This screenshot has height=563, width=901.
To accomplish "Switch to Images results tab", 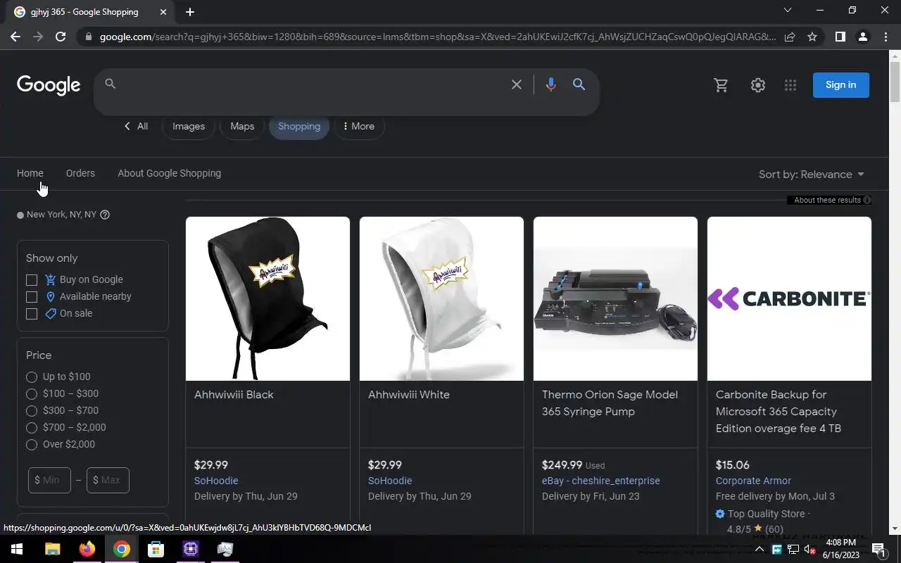I will [189, 127].
